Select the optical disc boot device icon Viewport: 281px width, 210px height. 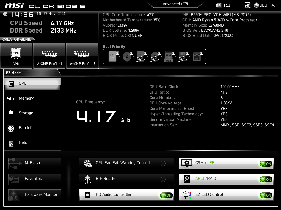[128, 57]
